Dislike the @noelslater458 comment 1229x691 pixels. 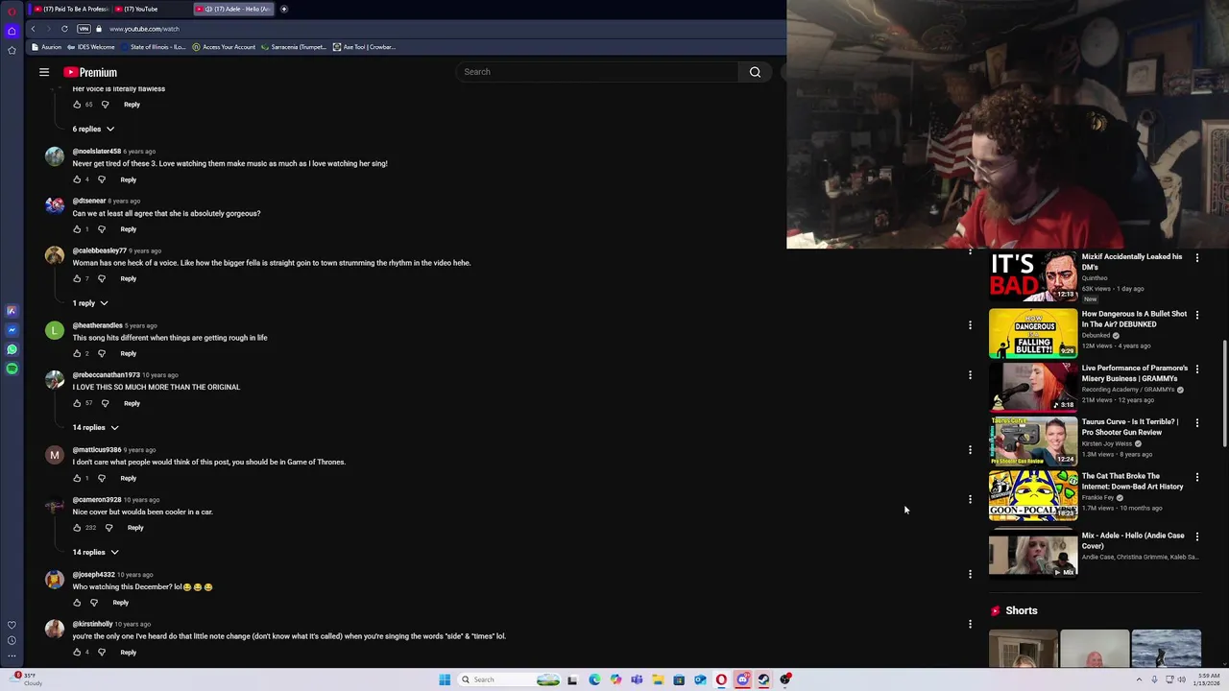point(101,179)
